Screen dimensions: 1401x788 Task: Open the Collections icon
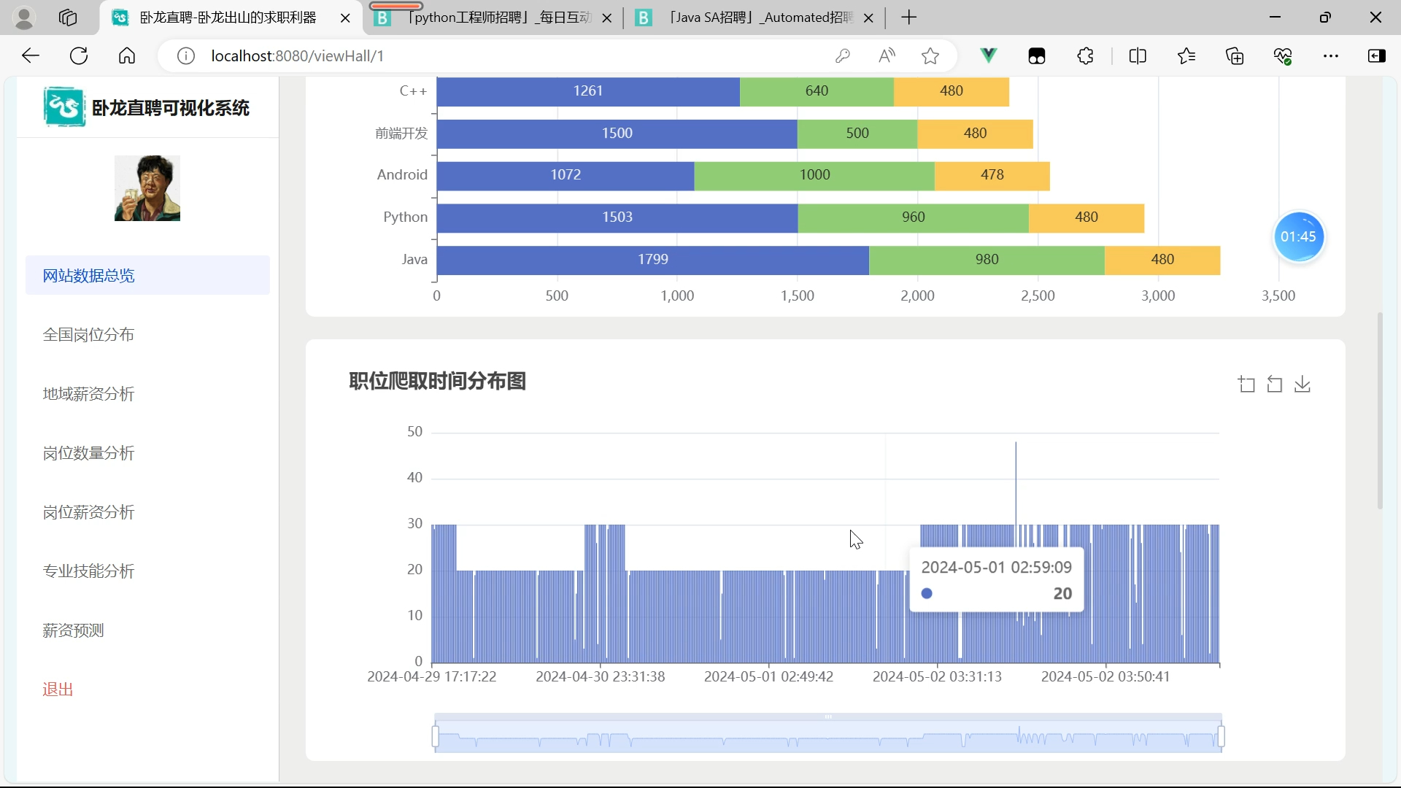(1235, 56)
